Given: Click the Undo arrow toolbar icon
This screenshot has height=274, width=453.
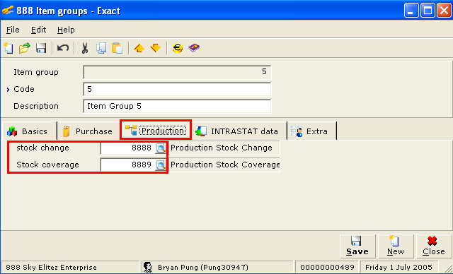Looking at the screenshot, I should [63, 48].
